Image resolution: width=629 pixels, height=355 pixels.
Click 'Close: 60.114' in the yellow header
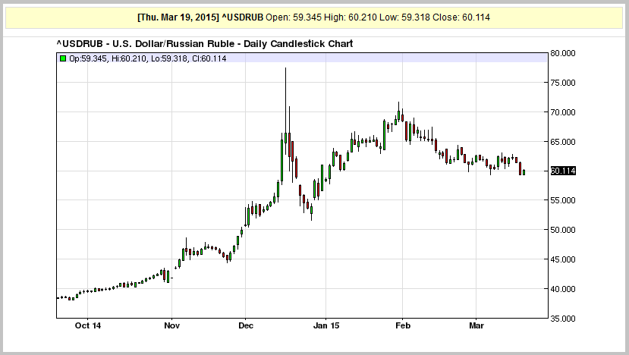pos(461,17)
